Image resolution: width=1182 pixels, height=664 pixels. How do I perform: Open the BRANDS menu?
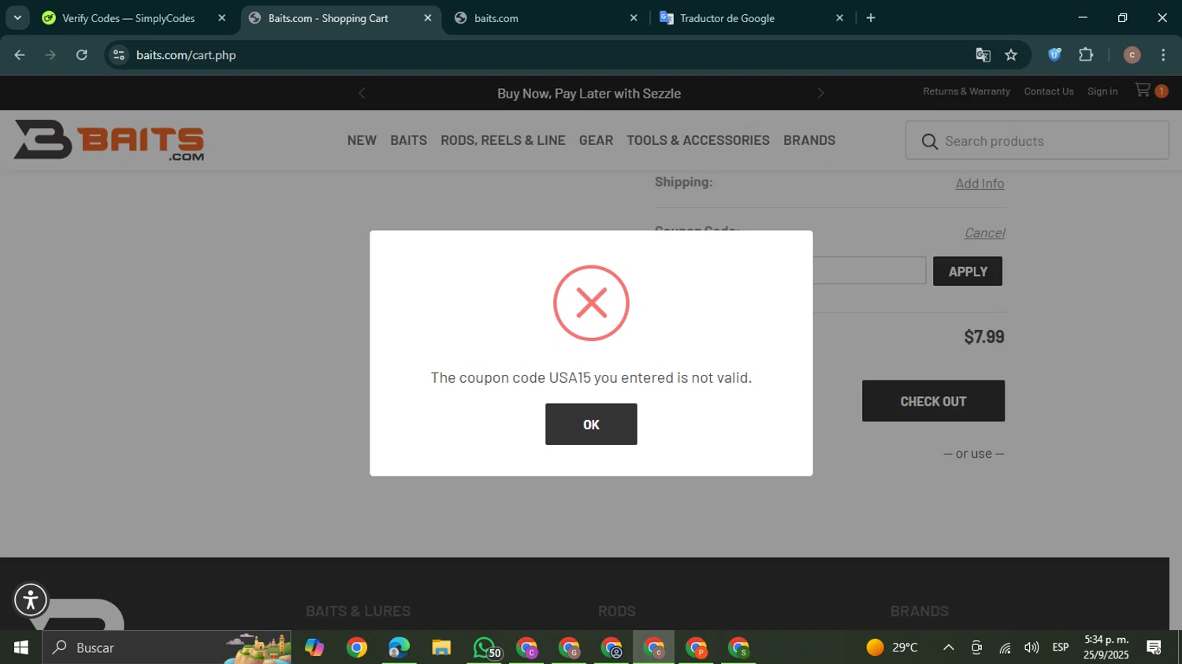(809, 140)
